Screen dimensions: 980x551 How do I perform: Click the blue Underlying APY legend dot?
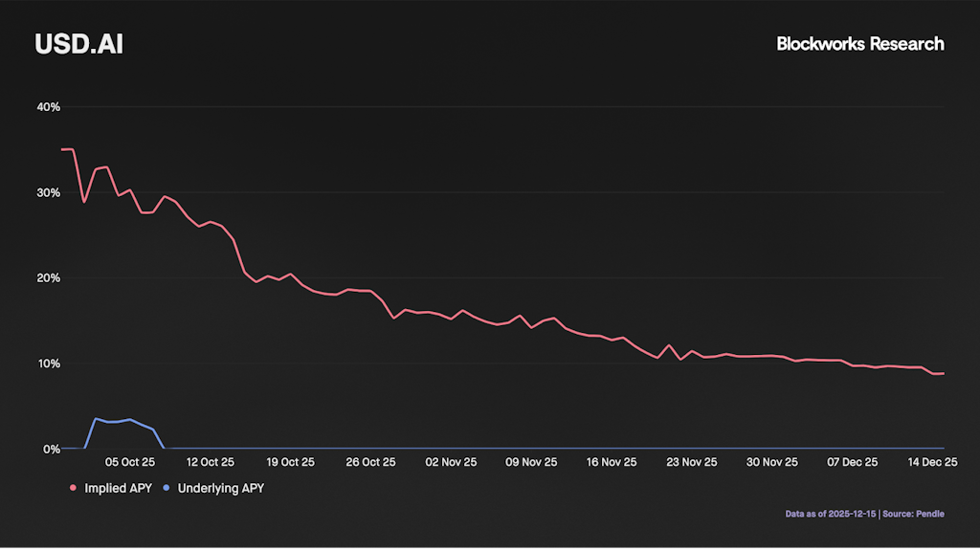pos(167,488)
